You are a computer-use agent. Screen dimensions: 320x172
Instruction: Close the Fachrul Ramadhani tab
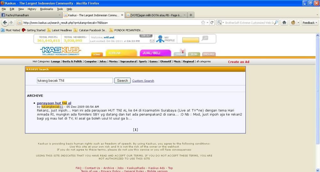click(59, 15)
